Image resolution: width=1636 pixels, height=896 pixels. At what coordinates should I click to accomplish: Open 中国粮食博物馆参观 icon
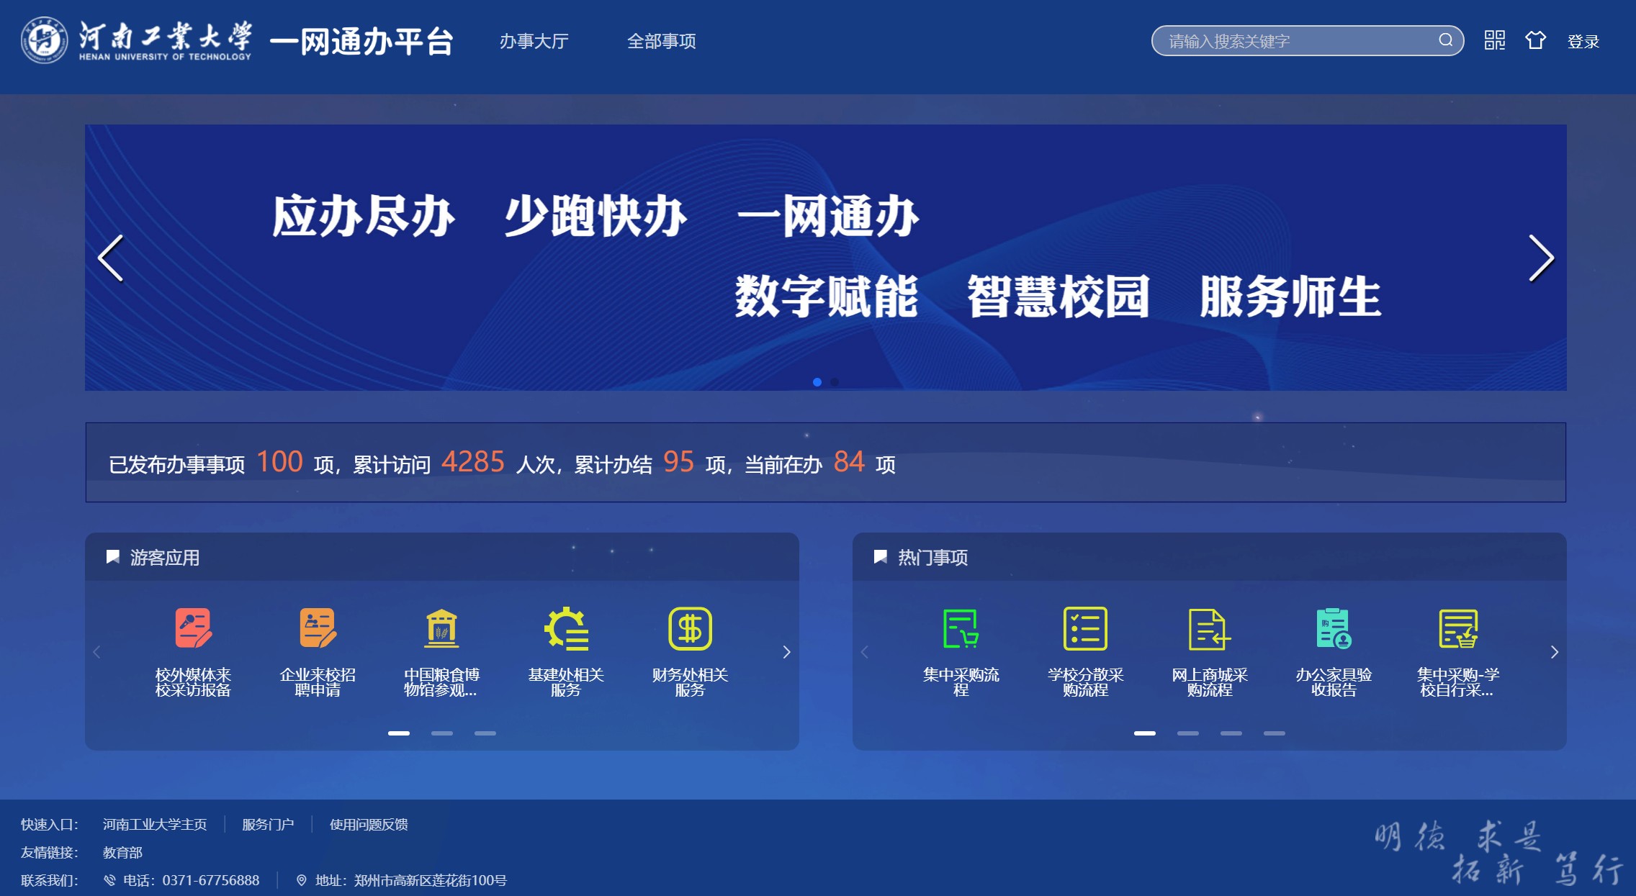(x=441, y=628)
